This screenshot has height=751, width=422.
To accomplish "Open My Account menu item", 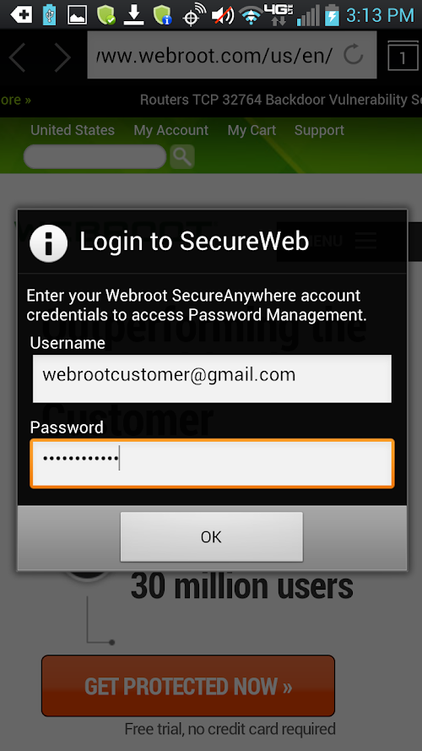I will 170,130.
